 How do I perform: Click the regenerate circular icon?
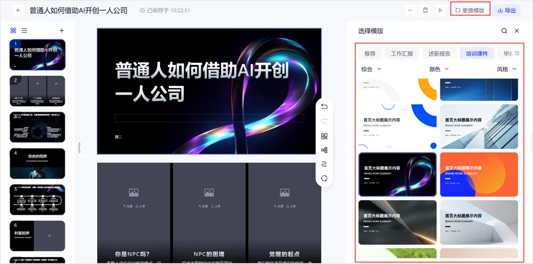pyautogui.click(x=324, y=178)
